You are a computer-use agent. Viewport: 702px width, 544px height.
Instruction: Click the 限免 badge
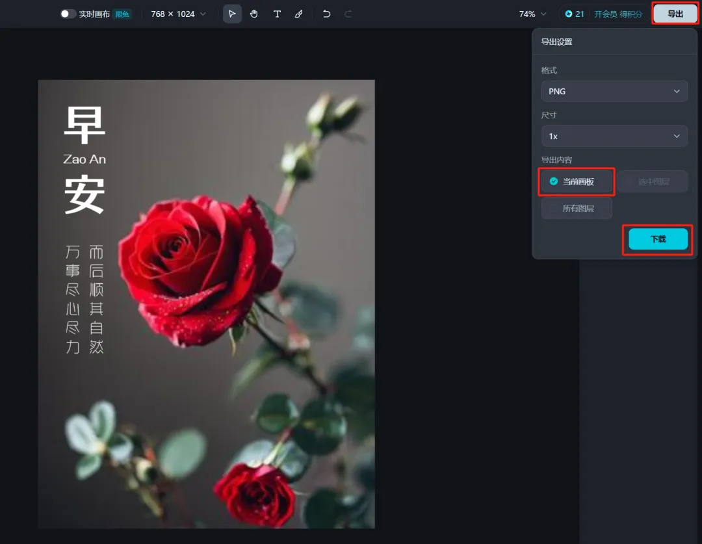tap(122, 14)
